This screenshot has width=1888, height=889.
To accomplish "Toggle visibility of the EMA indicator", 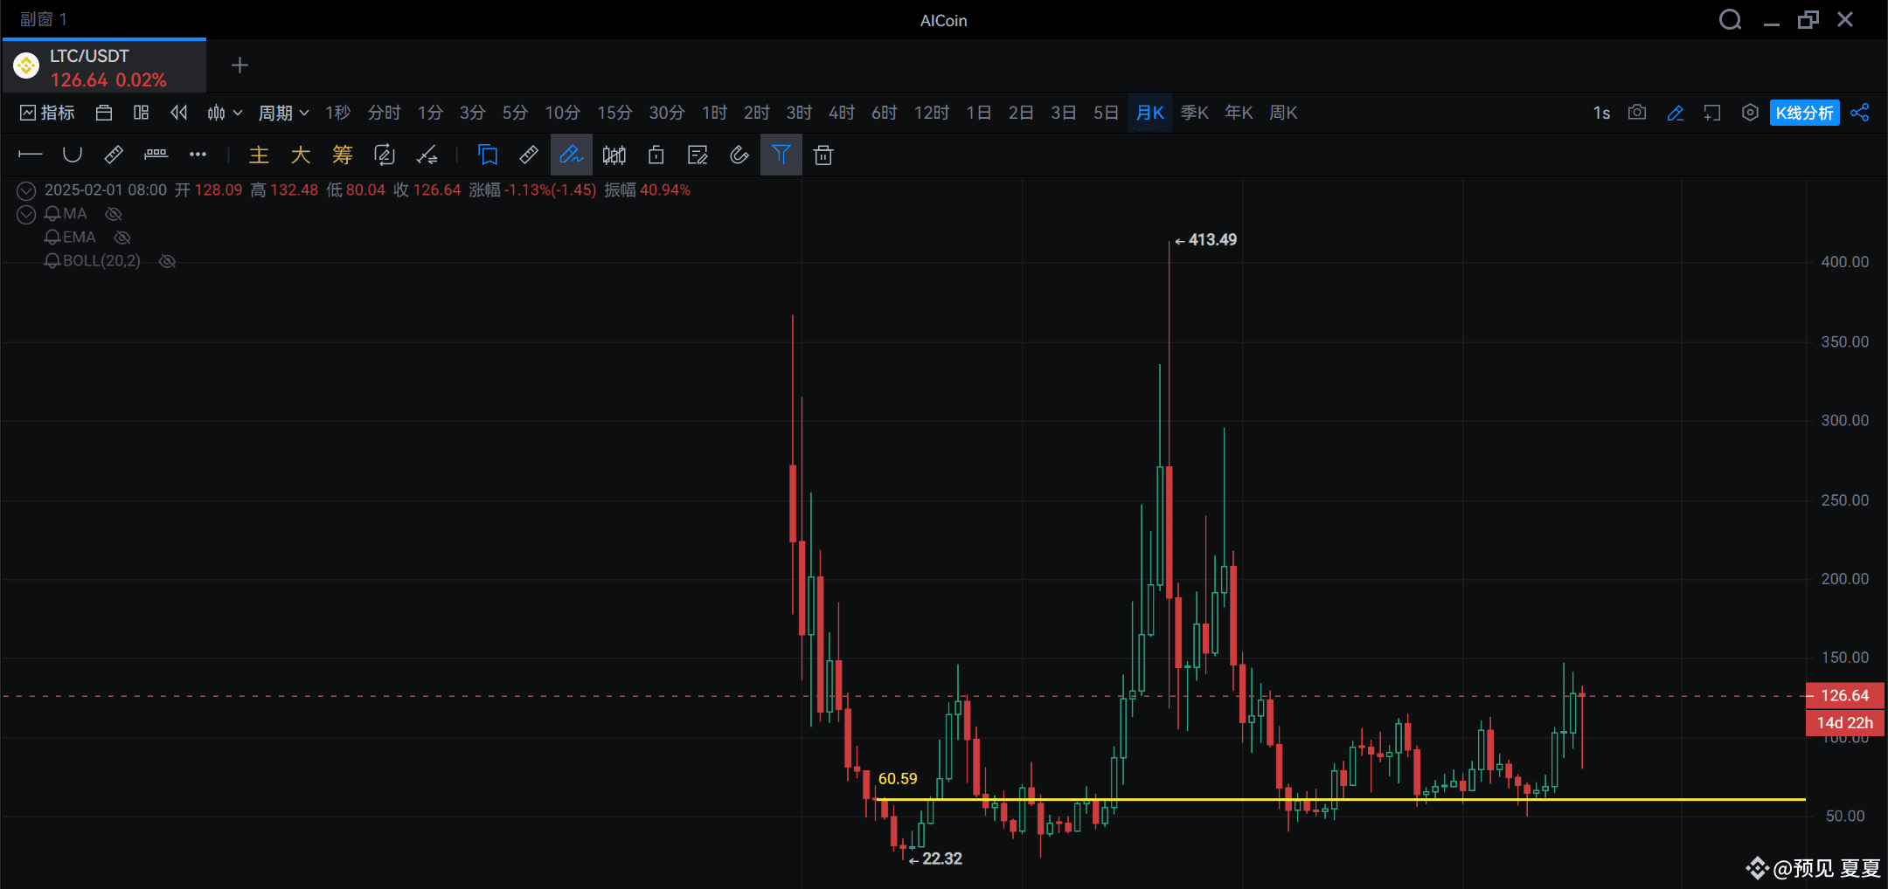I will coord(122,237).
